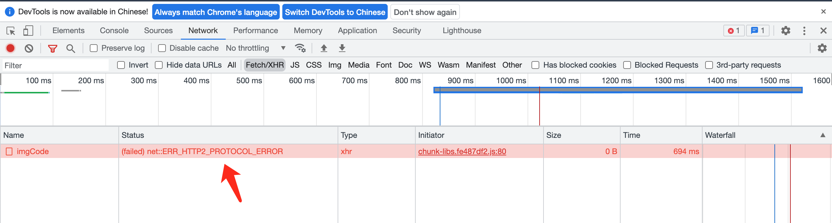Toggle the filter funnel icon
Image resolution: width=832 pixels, height=223 pixels.
point(52,48)
